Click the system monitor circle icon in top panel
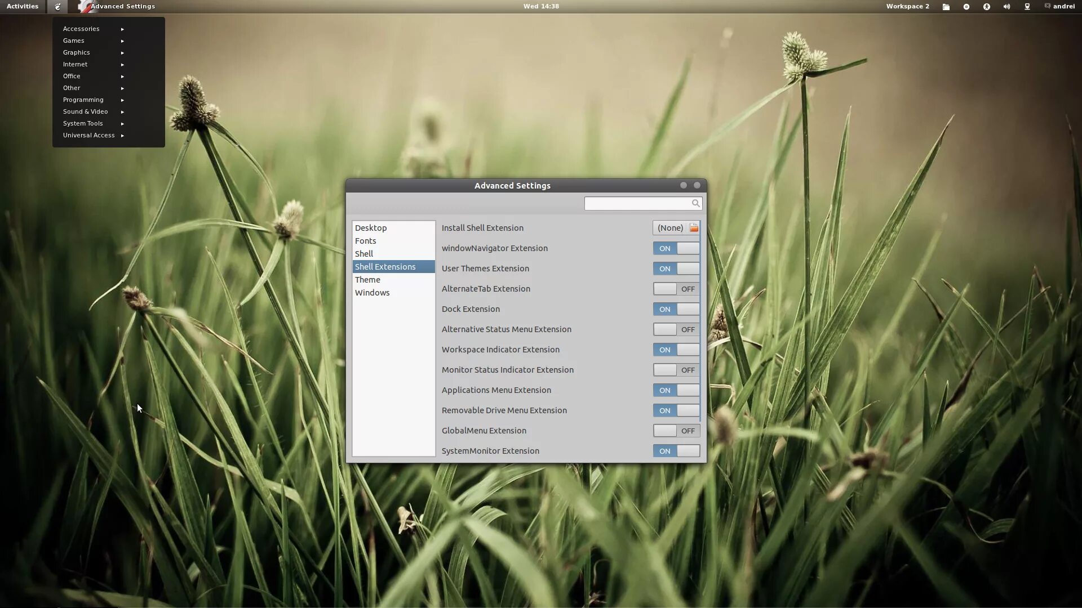 (x=966, y=7)
